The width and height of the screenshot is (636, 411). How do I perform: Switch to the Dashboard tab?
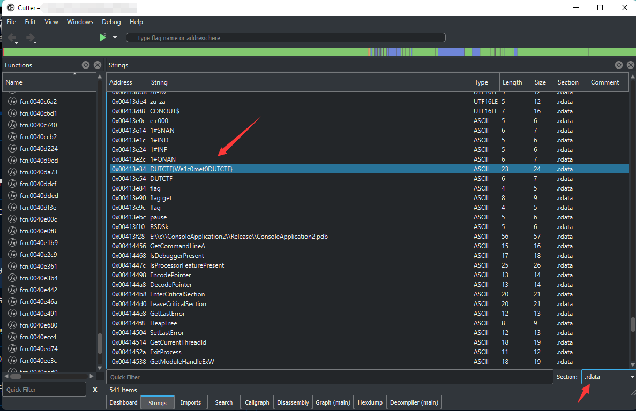click(x=123, y=402)
